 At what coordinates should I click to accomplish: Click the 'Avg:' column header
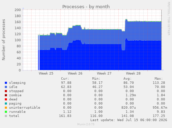[x=127, y=79]
